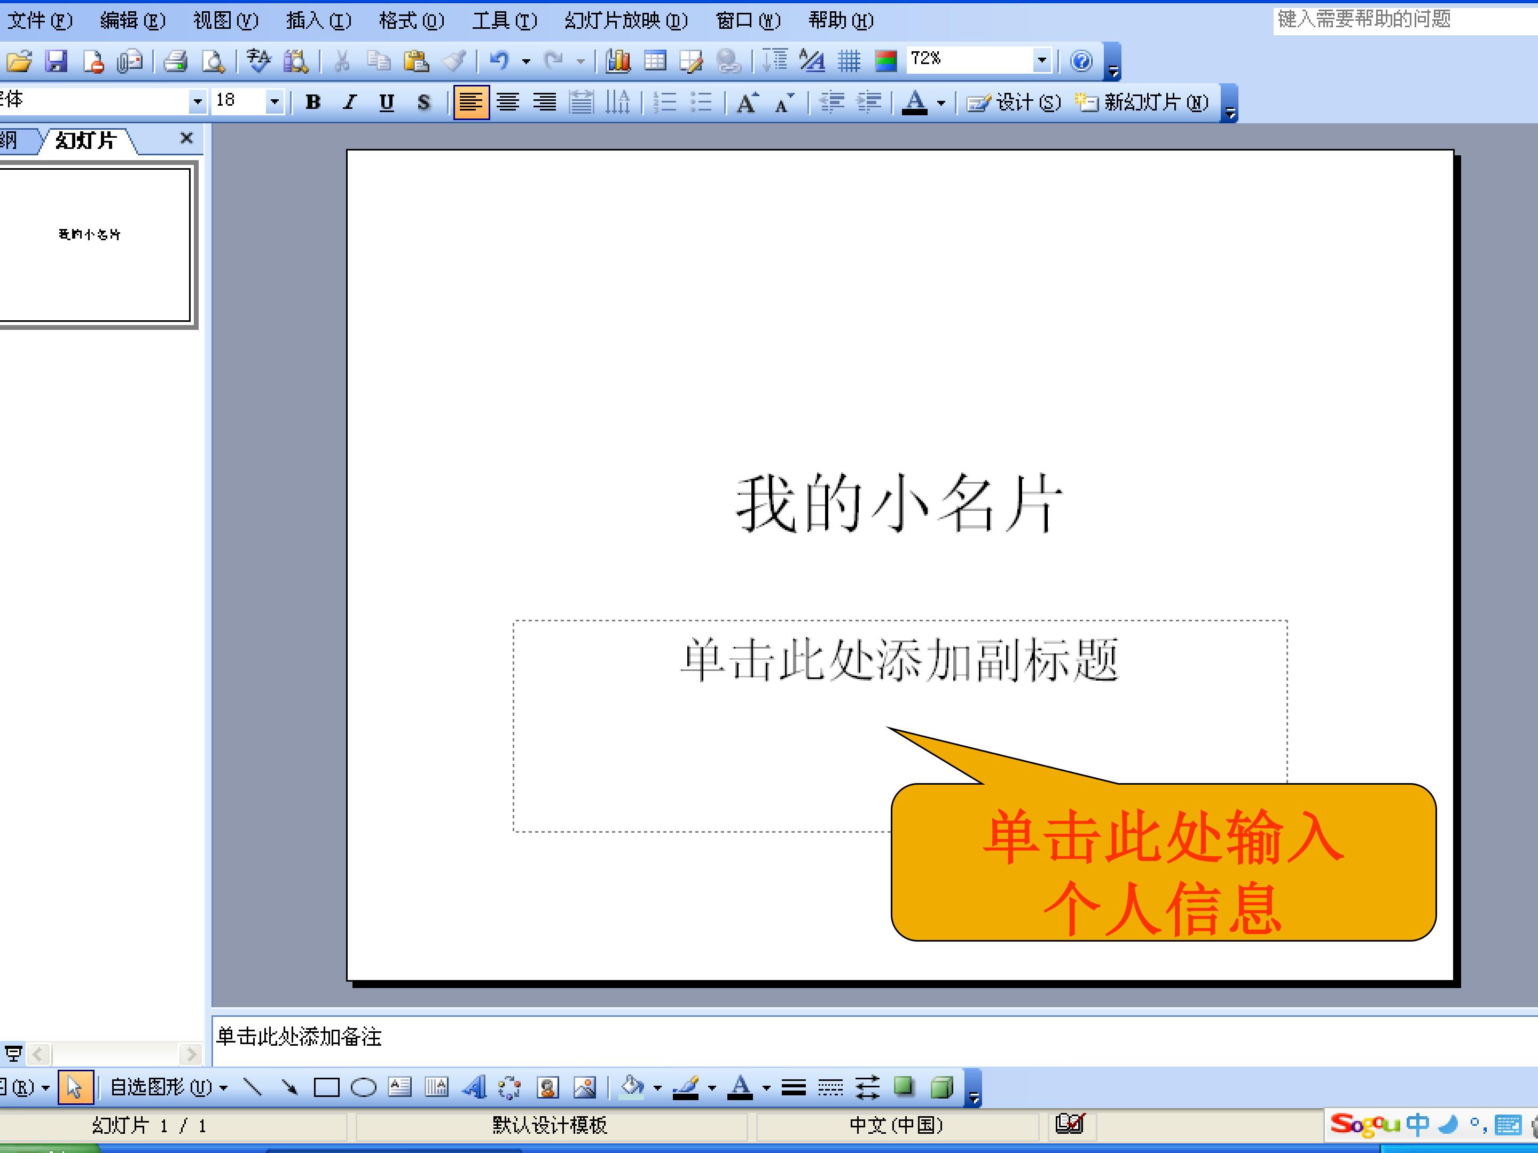Click the 设计 (Design) button
Viewport: 1538px width, 1153px height.
(1015, 103)
